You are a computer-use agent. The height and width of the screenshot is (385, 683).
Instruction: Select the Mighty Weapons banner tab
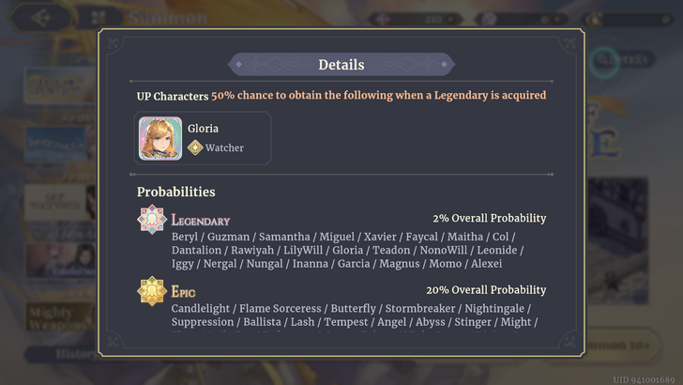[x=51, y=319]
